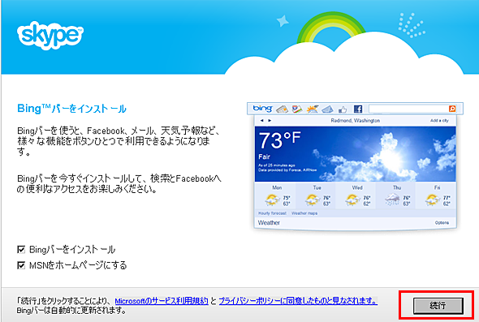
Task: Click the Bing™バーをインストール heading
Action: point(71,109)
